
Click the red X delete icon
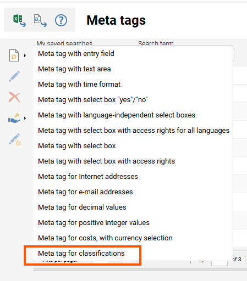coord(14,97)
